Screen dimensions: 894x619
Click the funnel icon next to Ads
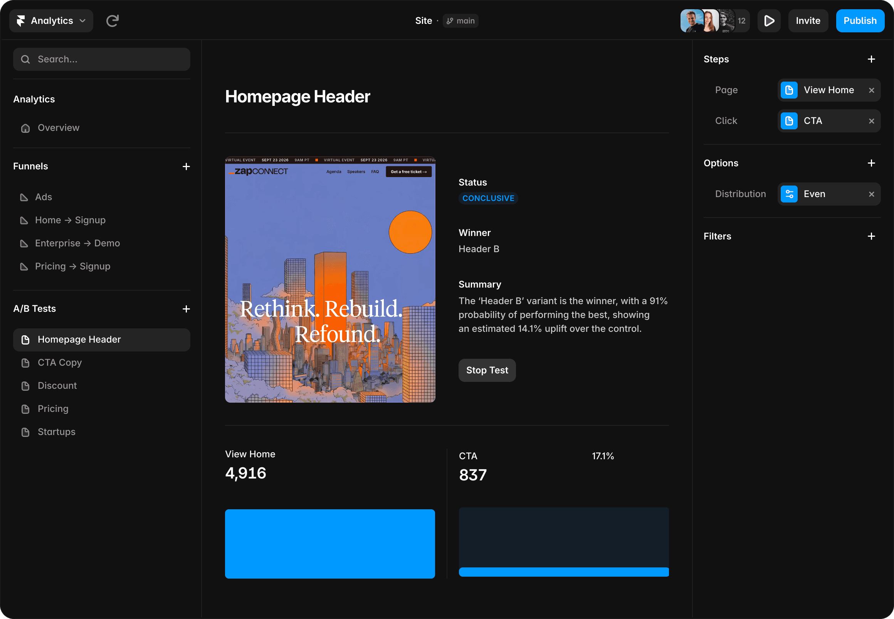(x=24, y=197)
